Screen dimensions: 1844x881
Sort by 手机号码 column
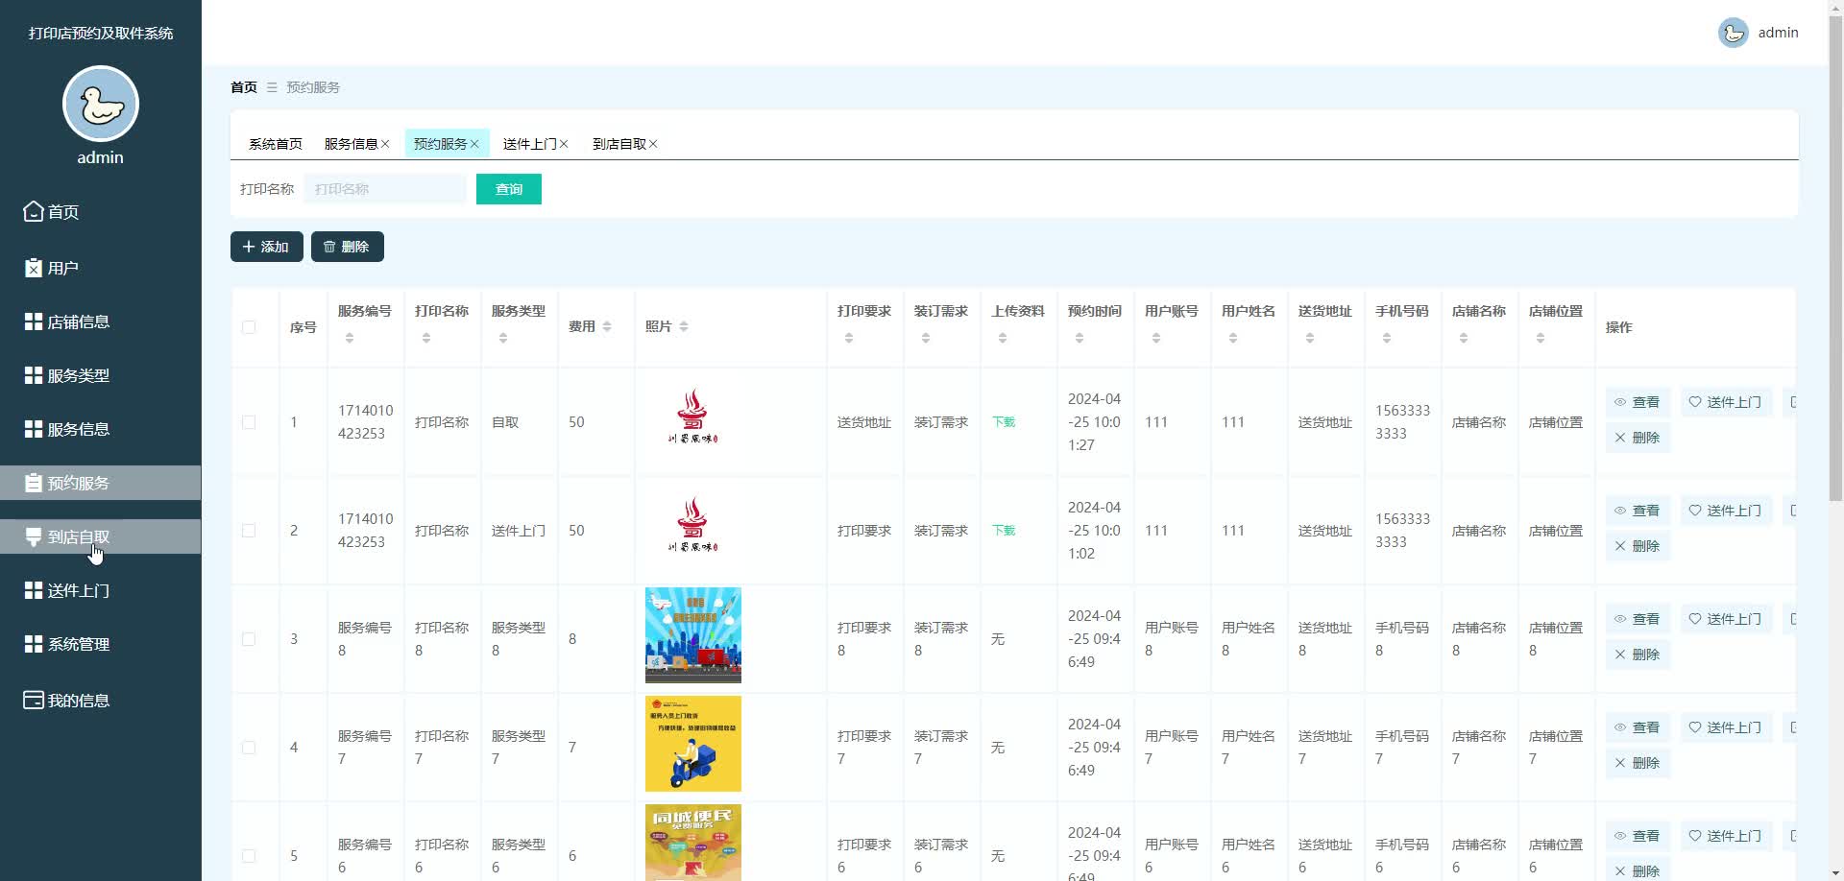coord(1387,338)
